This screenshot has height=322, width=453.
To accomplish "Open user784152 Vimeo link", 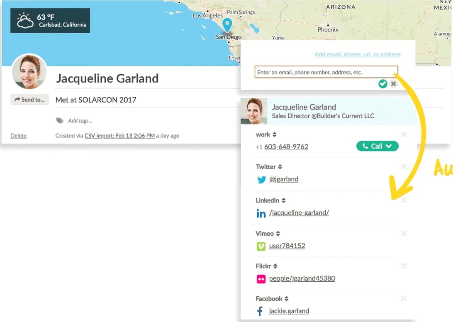I will 287,246.
